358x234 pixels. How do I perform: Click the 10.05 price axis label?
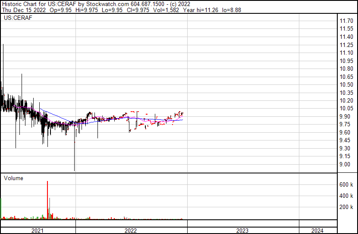click(x=347, y=109)
